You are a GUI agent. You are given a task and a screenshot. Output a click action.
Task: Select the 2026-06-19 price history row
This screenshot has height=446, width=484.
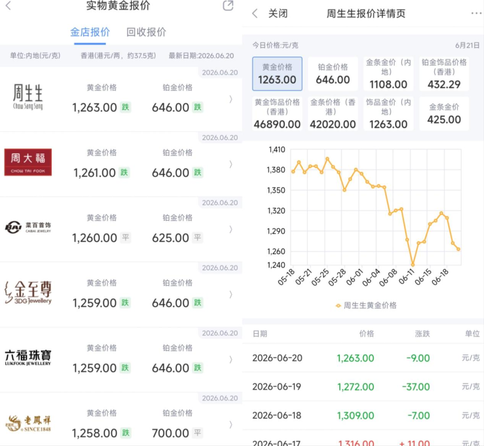coord(363,387)
